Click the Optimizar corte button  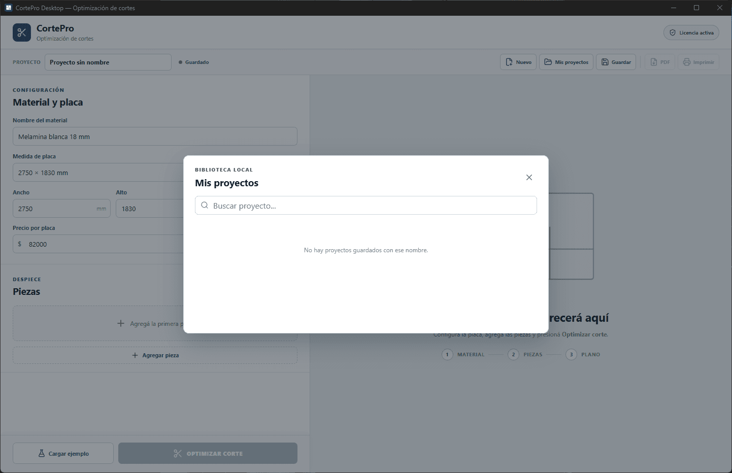[208, 453]
